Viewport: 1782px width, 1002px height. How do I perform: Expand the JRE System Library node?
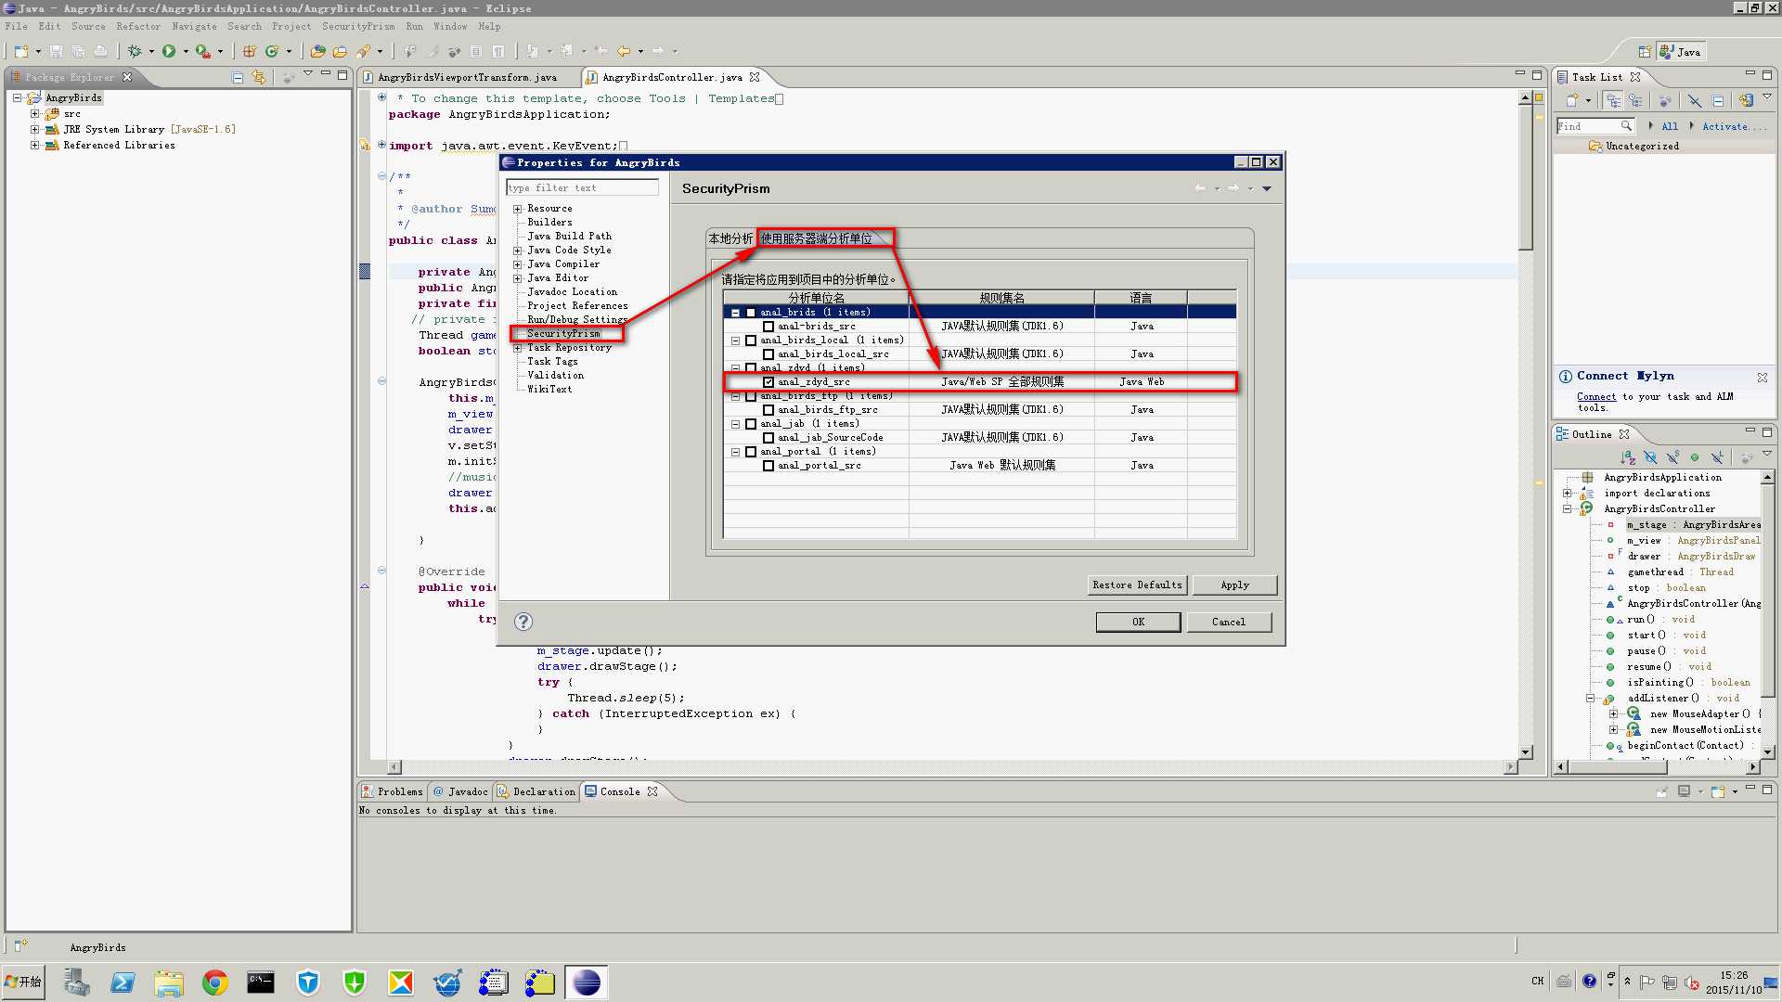point(35,129)
